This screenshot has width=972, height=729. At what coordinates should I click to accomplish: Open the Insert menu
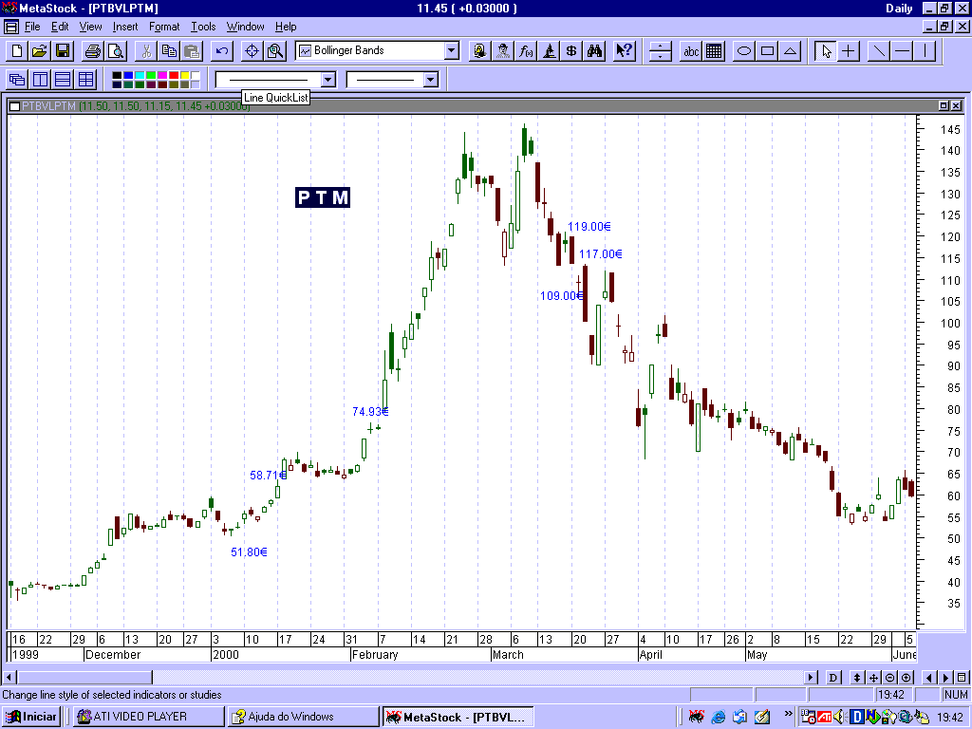click(125, 27)
